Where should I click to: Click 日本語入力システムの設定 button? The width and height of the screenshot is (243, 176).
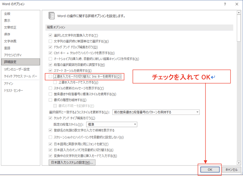[72, 163]
